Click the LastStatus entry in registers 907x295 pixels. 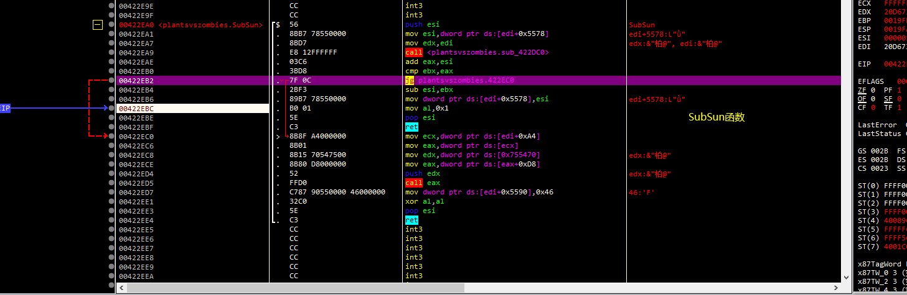point(882,134)
